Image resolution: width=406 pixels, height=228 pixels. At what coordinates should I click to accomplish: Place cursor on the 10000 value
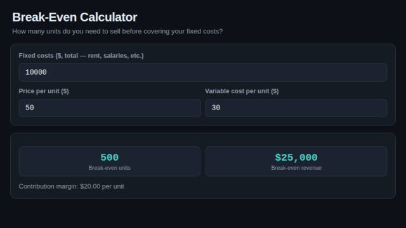pyautogui.click(x=36, y=72)
